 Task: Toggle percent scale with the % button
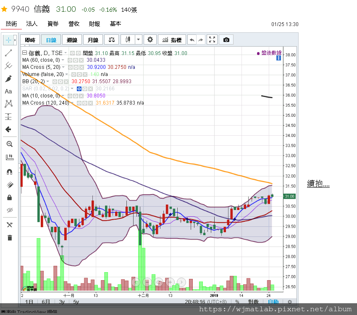237,302
